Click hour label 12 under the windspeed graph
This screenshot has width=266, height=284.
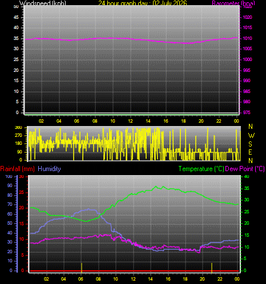pyautogui.click(x=130, y=121)
